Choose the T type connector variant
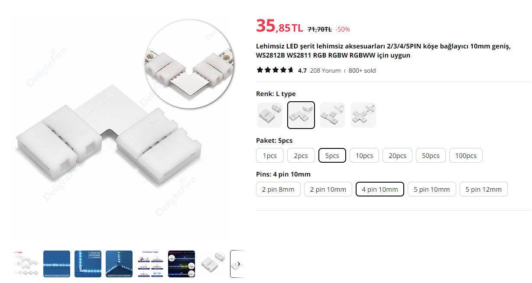The width and height of the screenshot is (532, 283). (x=332, y=115)
